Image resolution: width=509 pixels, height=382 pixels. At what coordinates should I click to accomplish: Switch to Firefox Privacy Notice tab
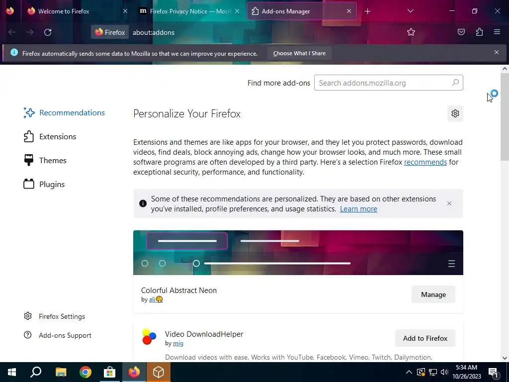coord(189,11)
